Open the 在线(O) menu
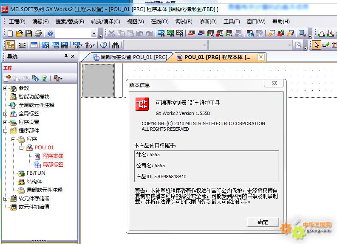This screenshot has width=337, height=244. pos(159,22)
